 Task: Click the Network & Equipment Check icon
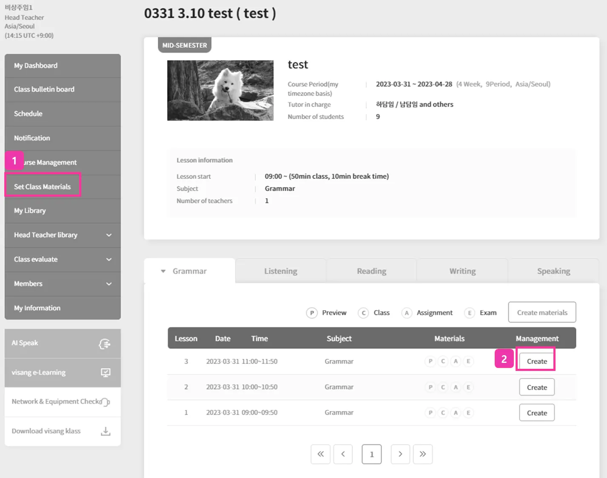click(105, 402)
